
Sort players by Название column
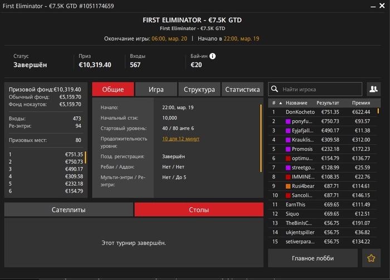pos(296,103)
